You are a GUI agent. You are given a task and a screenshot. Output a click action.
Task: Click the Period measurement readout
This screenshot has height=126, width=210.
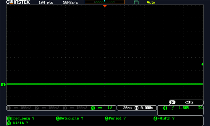click(115, 118)
